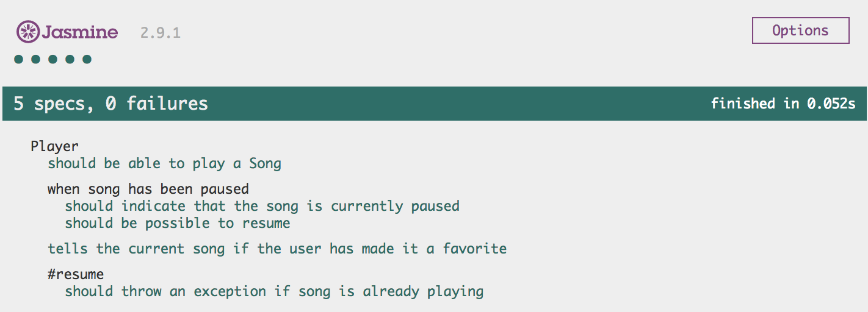Image resolution: width=868 pixels, height=312 pixels.
Task: Click the first spec result dot
Action: 19,59
